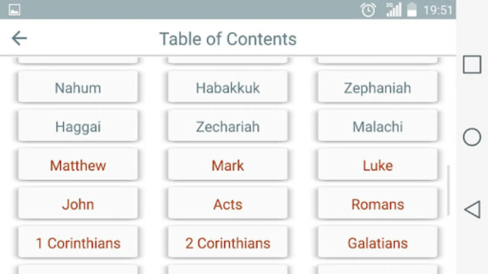Image resolution: width=488 pixels, height=274 pixels.
Task: Open Zechariah
Action: click(228, 126)
